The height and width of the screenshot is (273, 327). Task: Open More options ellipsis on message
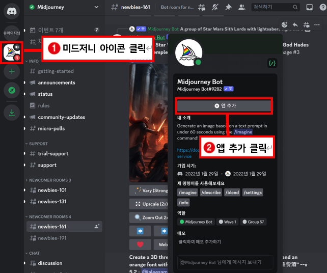pos(317,25)
